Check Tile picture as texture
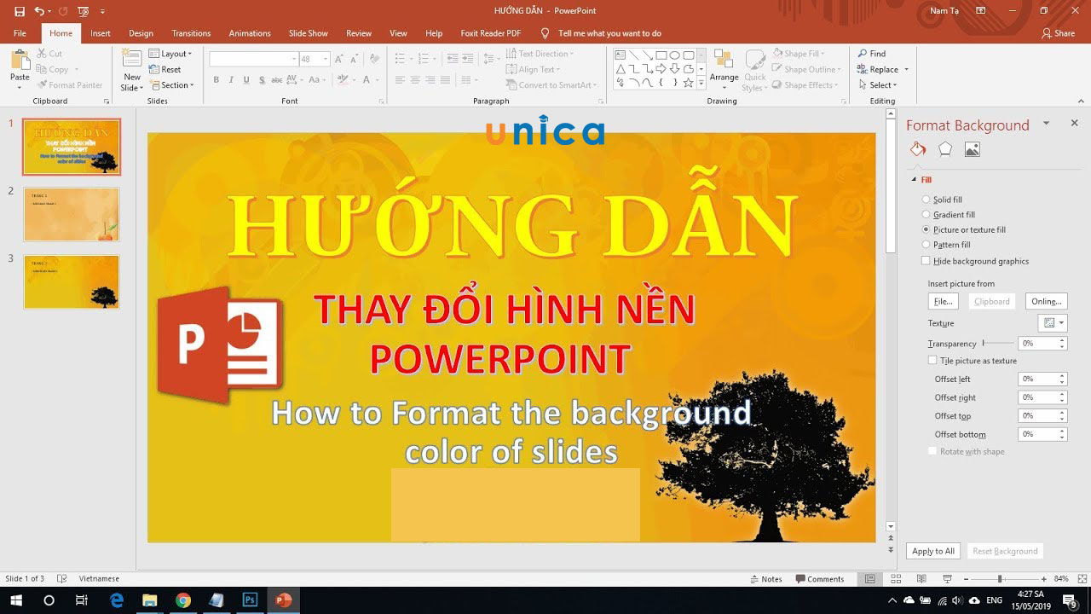This screenshot has width=1091, height=614. (x=932, y=361)
